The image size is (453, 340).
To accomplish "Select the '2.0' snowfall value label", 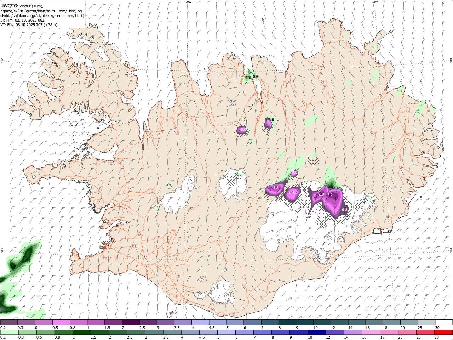I will click(321, 194).
